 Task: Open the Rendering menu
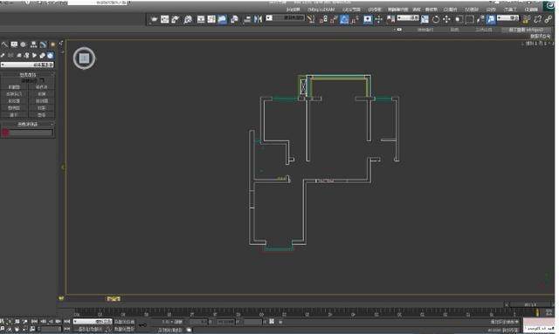[x=375, y=10]
